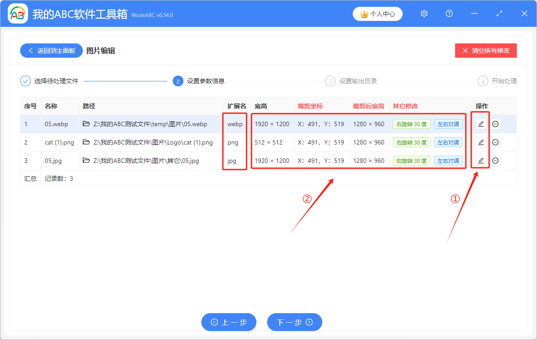Clear all edits with 清空所有修改
Screen dimensions: 537x340
click(x=486, y=51)
